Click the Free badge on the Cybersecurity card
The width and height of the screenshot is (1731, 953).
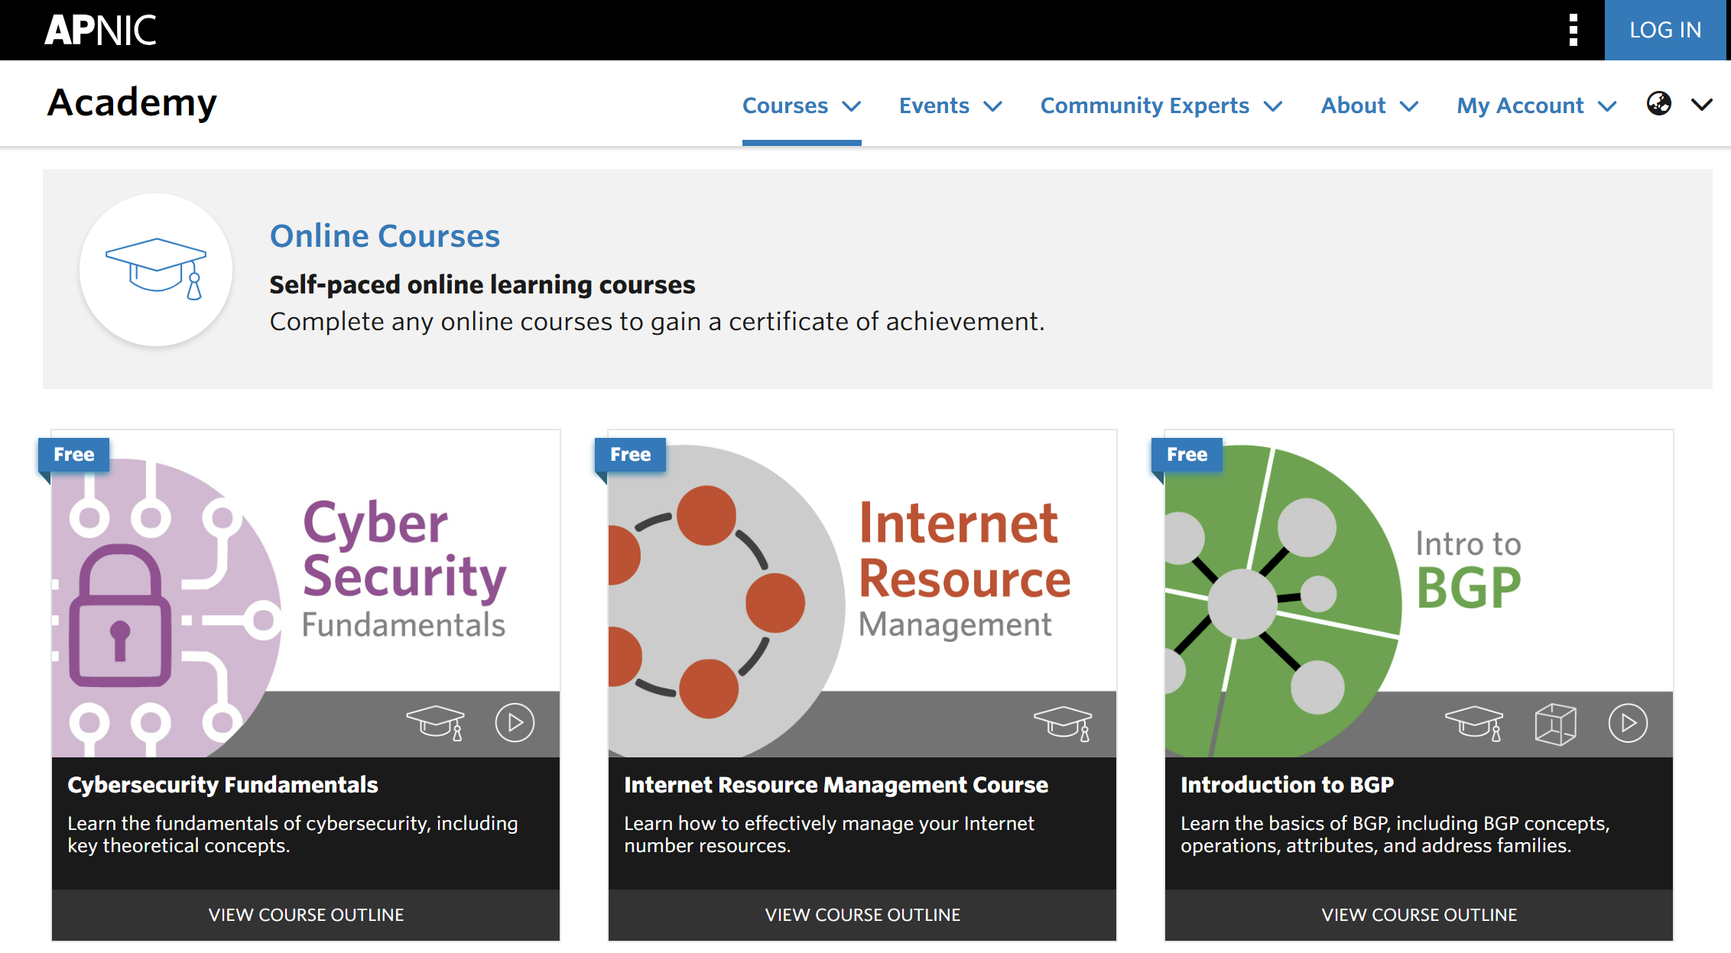pos(73,454)
